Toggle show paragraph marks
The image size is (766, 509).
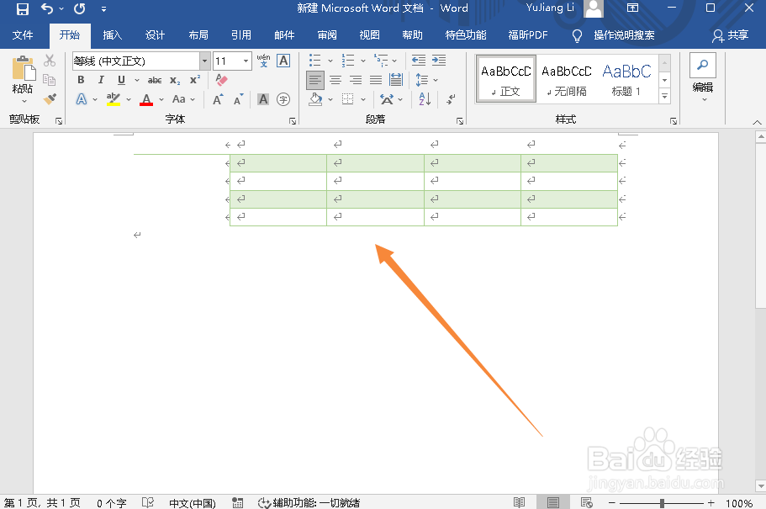coord(452,99)
